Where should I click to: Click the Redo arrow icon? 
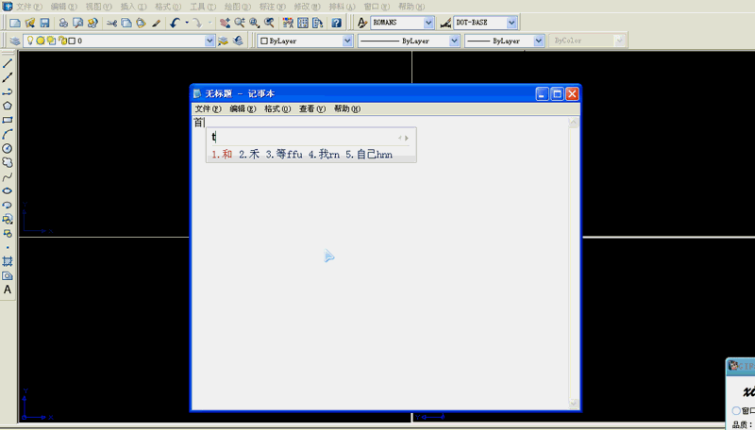197,23
